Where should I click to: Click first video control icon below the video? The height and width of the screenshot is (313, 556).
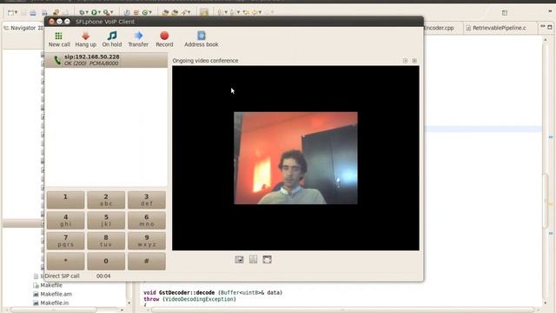point(240,260)
